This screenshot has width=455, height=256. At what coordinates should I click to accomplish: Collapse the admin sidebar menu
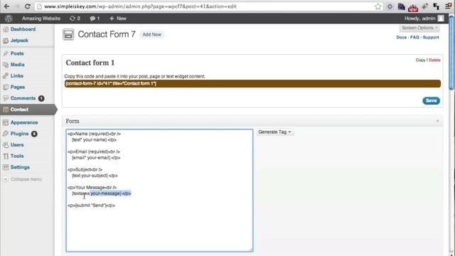(x=23, y=179)
